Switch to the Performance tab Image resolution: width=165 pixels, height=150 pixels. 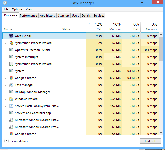[x=28, y=16]
